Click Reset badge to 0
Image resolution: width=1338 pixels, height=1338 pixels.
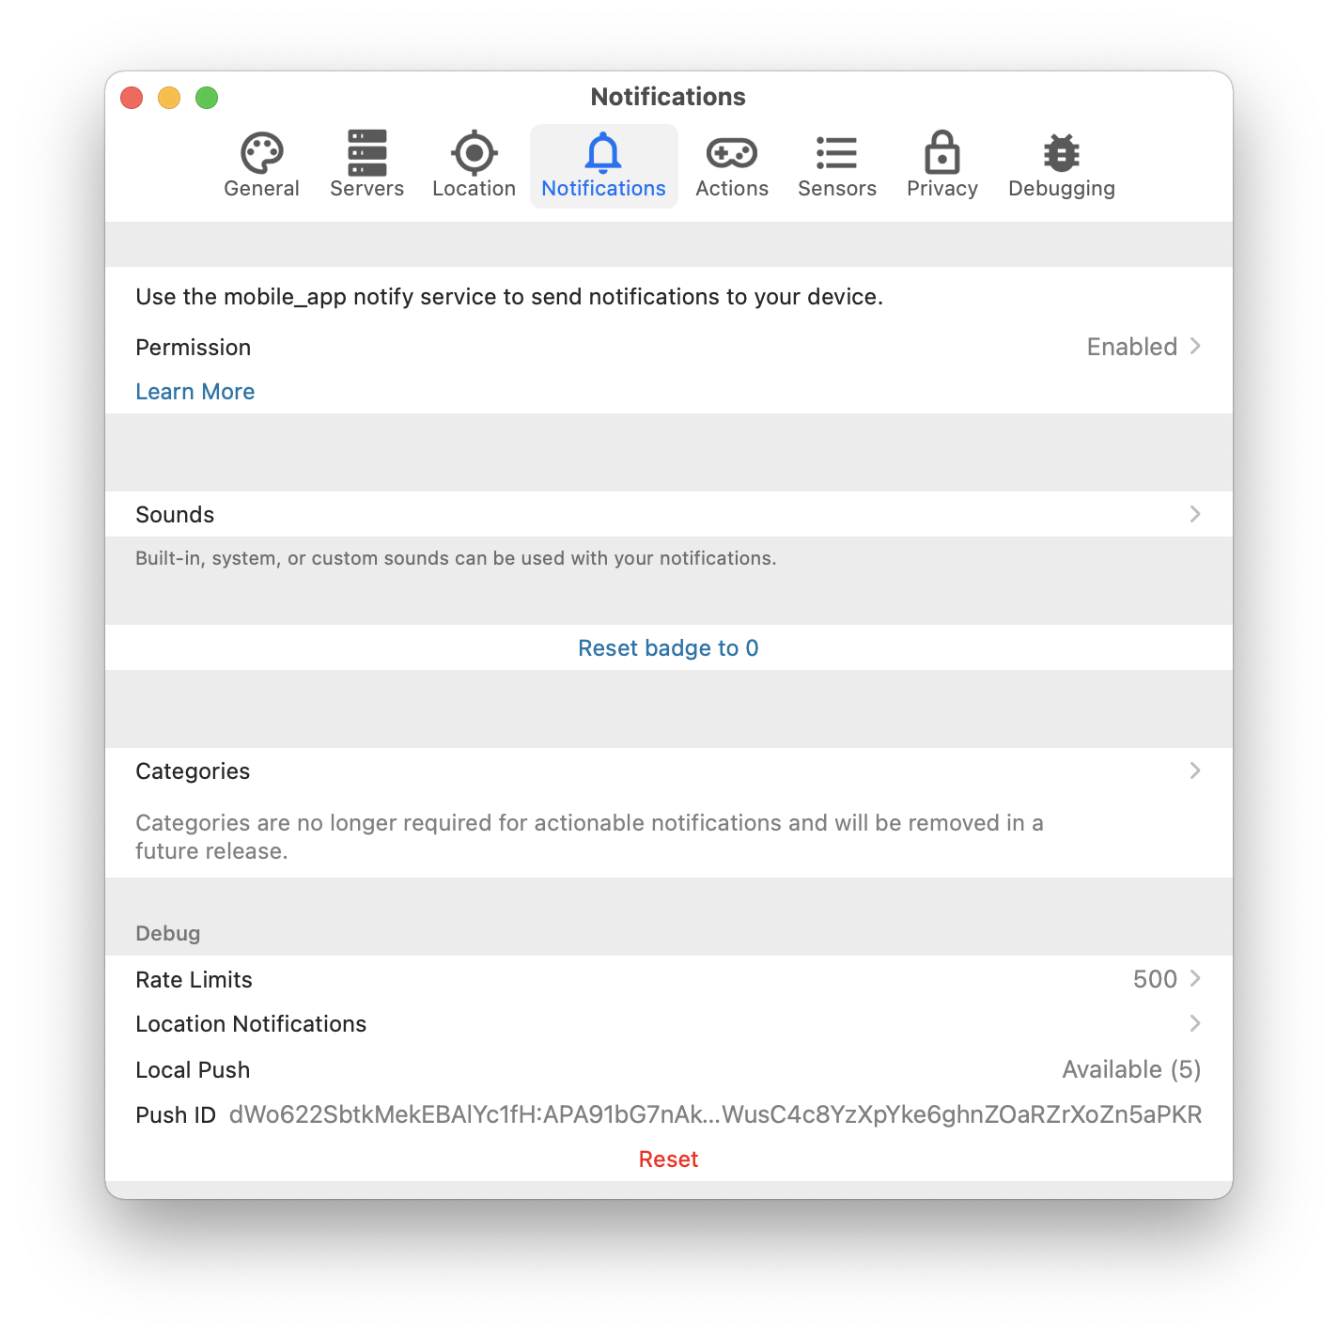[x=668, y=648]
